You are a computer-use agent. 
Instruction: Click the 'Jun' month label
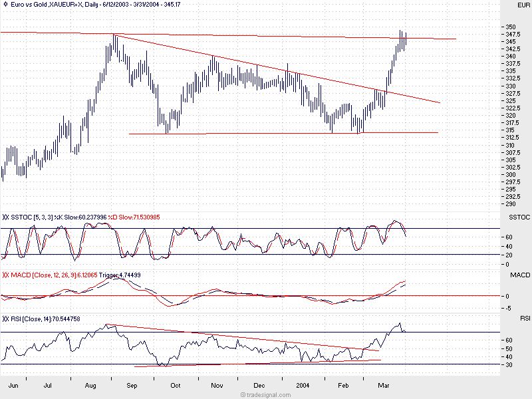(13, 386)
